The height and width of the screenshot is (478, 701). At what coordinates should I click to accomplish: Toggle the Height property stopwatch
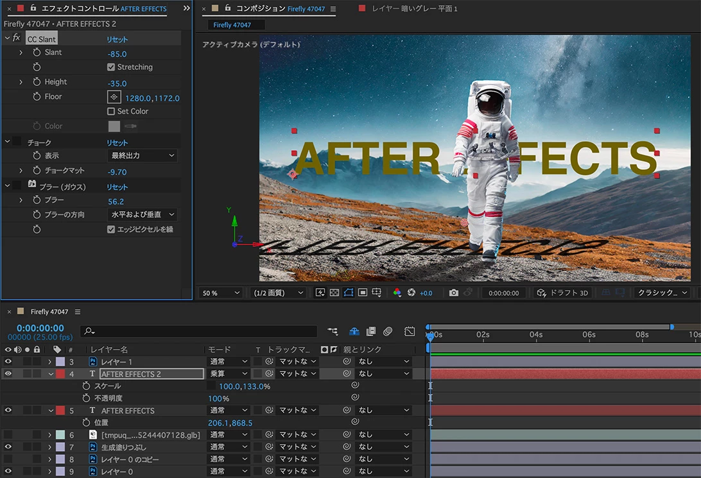point(37,81)
